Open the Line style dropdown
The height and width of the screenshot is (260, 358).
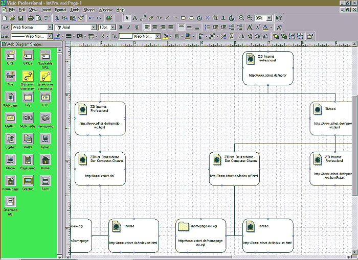50,36
